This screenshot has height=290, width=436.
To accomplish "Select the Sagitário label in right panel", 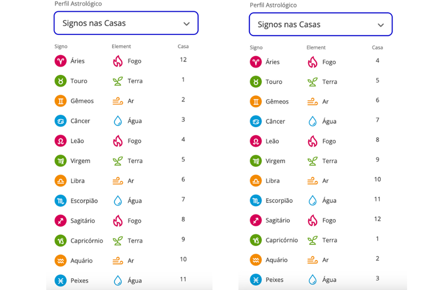I will click(278, 221).
